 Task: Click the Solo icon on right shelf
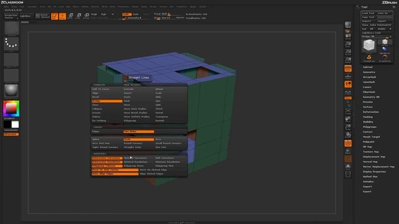pos(348,167)
